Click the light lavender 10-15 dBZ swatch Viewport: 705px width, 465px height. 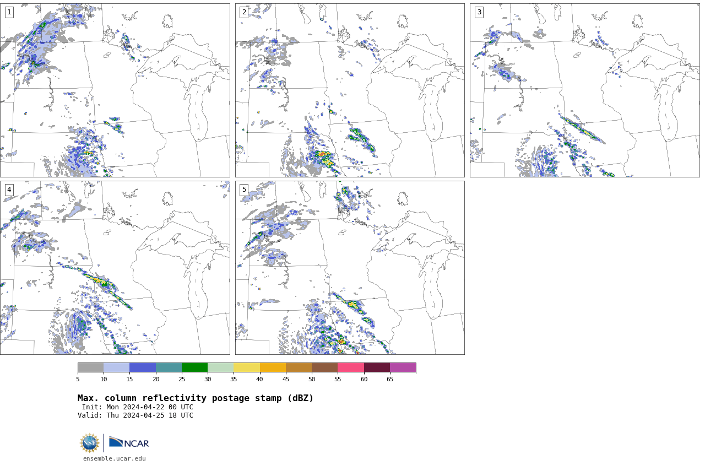point(117,367)
